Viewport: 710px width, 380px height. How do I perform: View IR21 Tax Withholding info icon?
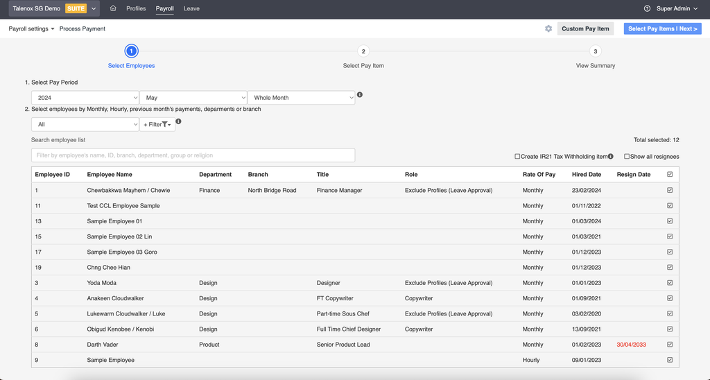610,156
